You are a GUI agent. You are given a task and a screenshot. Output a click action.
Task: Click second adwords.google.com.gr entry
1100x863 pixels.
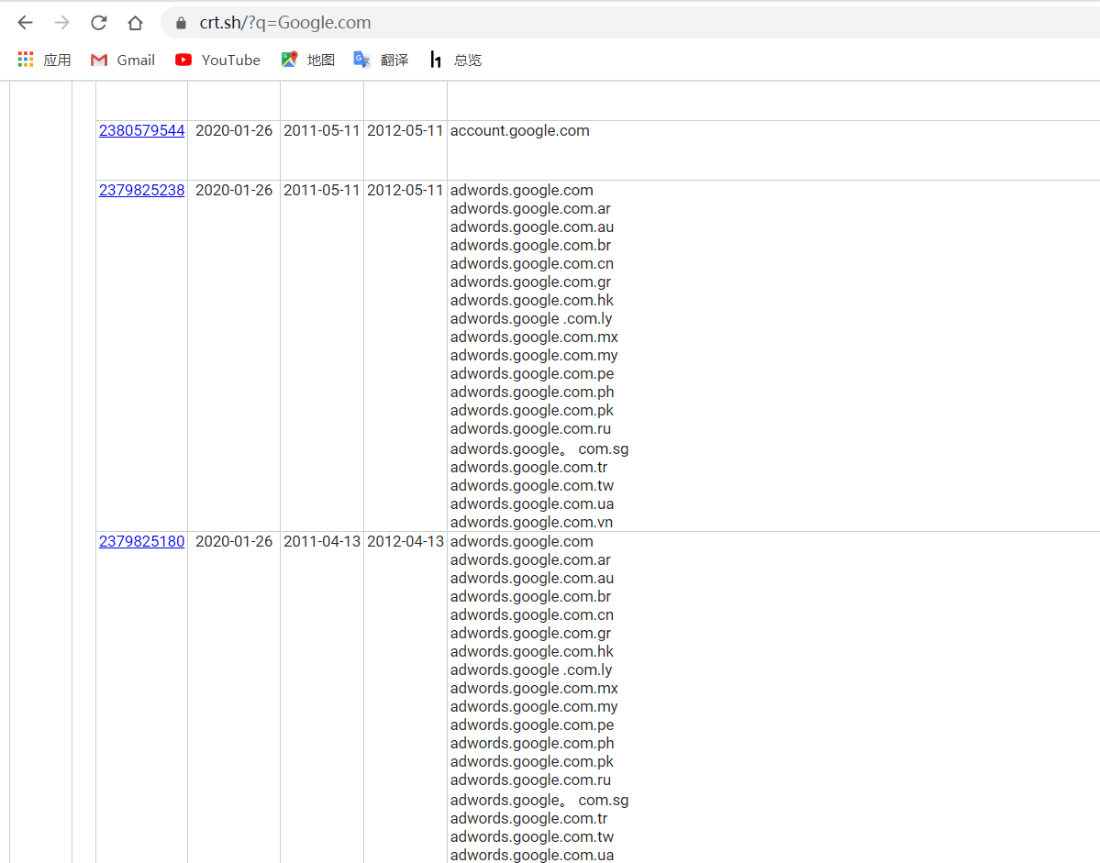click(530, 633)
